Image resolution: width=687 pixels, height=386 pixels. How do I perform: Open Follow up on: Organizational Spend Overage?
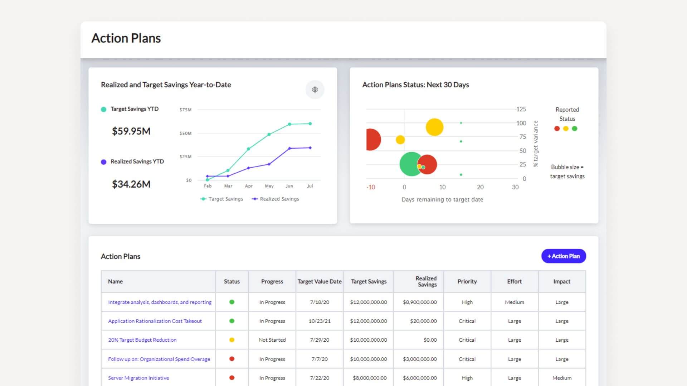point(159,359)
